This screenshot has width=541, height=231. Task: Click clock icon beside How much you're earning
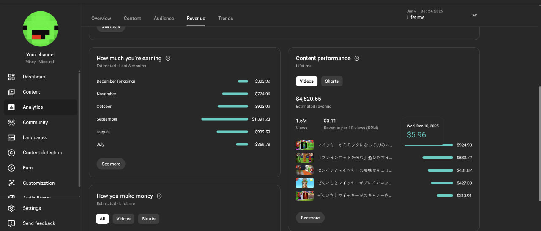click(168, 59)
